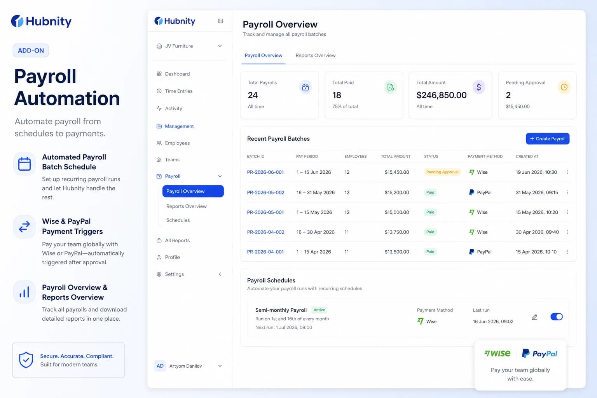Switch to Payroll Overview tab
This screenshot has height=398, width=597.
point(264,56)
